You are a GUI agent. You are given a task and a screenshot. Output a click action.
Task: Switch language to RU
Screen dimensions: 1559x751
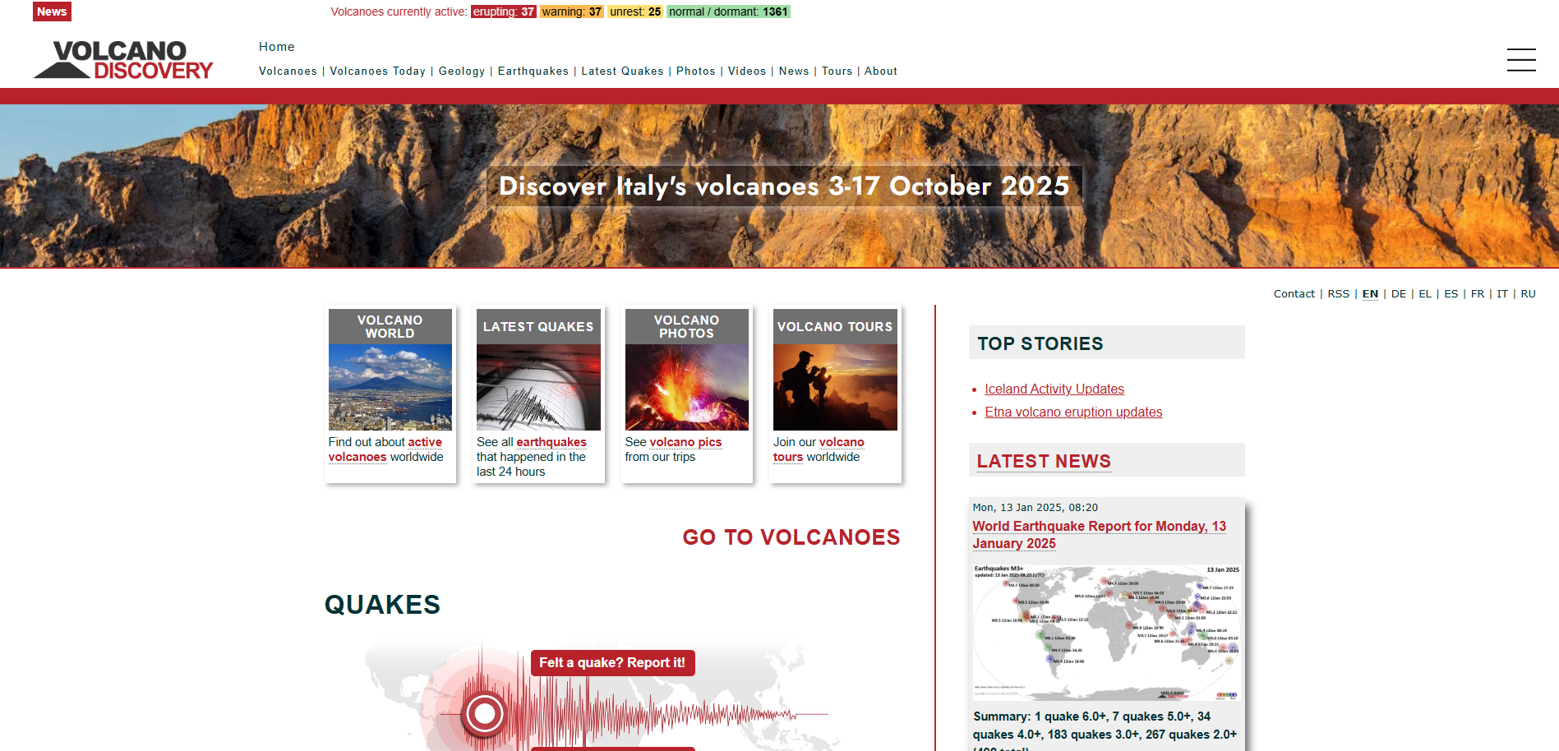[x=1528, y=294]
